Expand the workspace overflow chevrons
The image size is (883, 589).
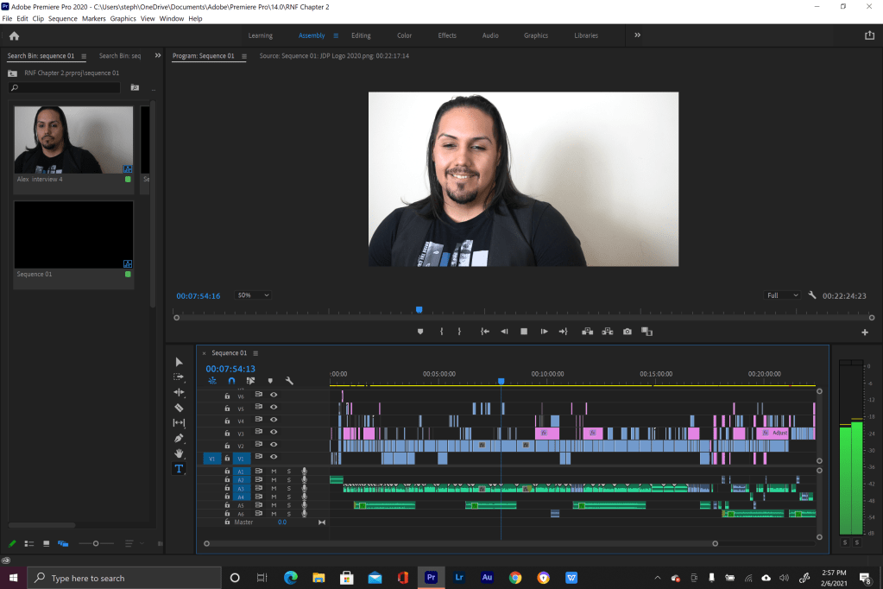click(x=637, y=35)
